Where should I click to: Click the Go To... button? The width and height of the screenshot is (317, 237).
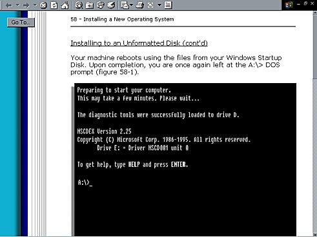(x=21, y=23)
